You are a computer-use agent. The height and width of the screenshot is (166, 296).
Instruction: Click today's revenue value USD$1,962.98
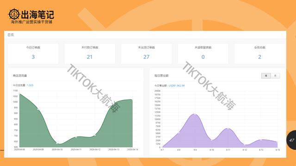[x=177, y=86]
